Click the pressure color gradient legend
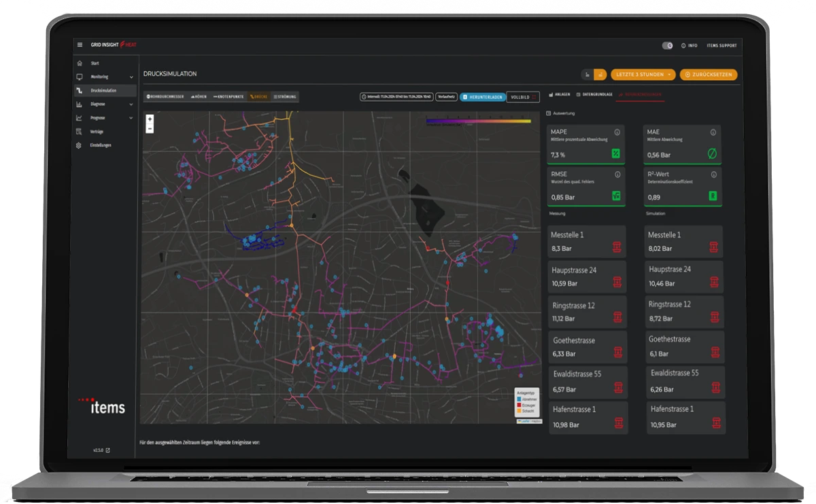This screenshot has width=816, height=504. point(478,121)
